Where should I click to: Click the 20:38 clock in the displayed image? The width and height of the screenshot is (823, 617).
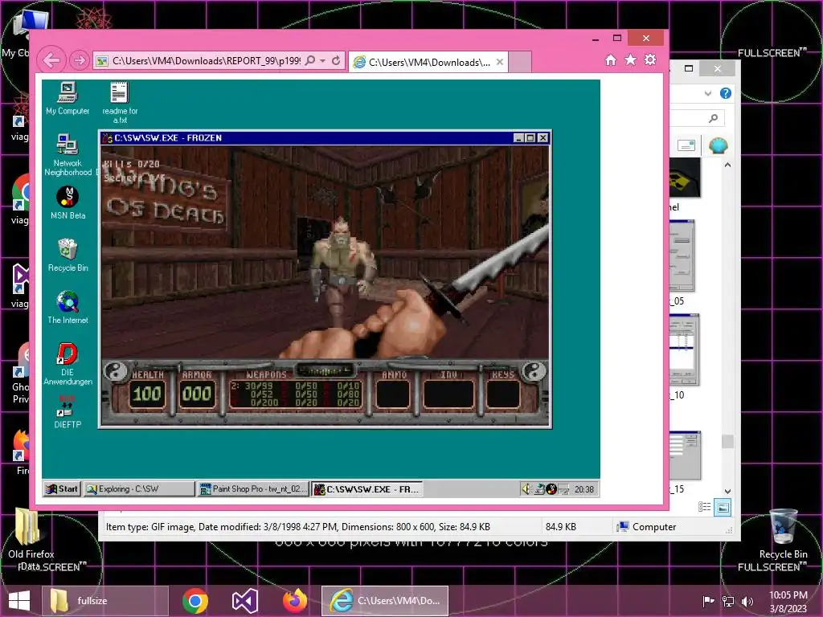pos(583,489)
